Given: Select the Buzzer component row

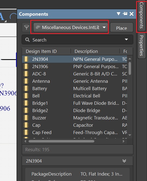Looking at the screenshot, I should 75,118.
